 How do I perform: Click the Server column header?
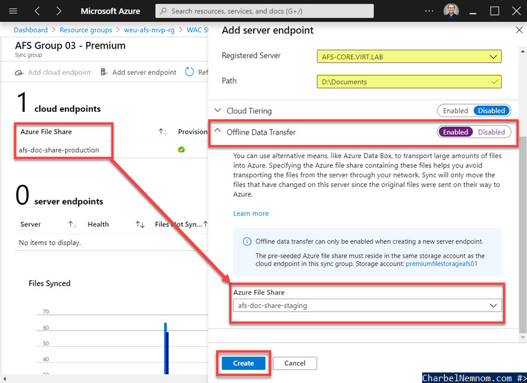(30, 224)
